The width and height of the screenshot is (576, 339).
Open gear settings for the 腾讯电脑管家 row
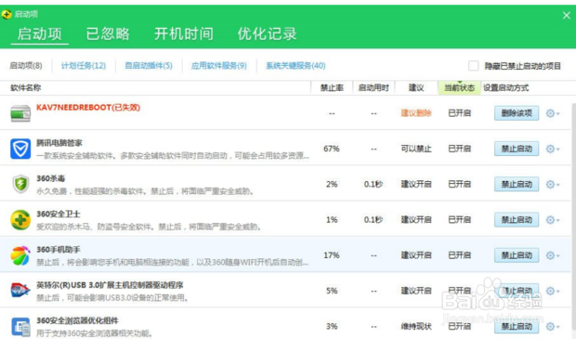click(x=552, y=149)
